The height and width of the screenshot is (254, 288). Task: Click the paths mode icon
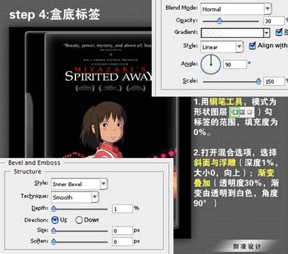pyautogui.click(x=242, y=112)
